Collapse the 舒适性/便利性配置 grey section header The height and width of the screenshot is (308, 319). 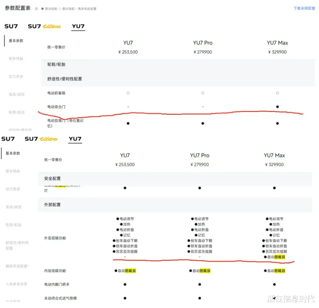[x=178, y=79]
